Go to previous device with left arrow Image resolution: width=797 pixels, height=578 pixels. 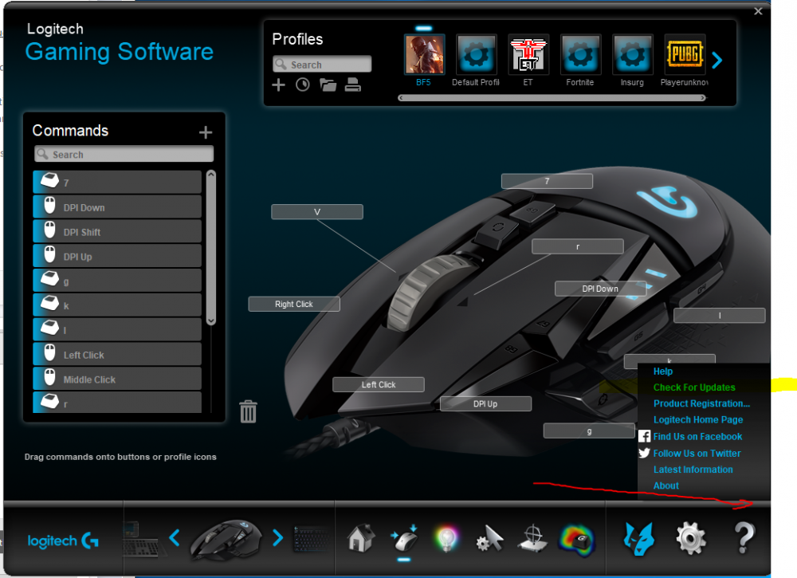pyautogui.click(x=175, y=538)
